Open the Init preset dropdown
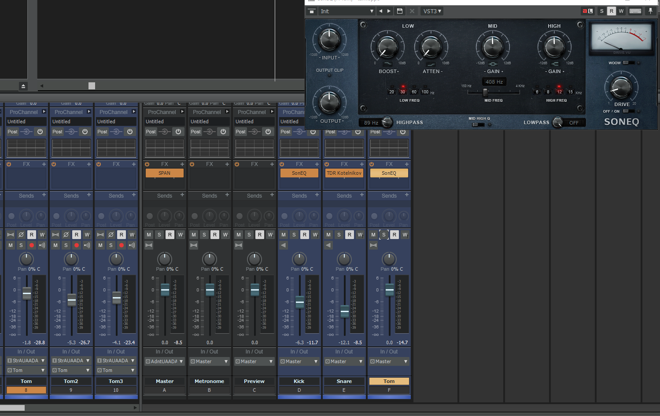The image size is (660, 416). point(347,11)
